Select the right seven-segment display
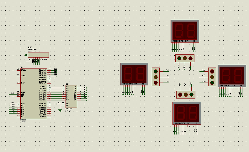The width and height of the screenshot is (249, 152). pos(232,76)
